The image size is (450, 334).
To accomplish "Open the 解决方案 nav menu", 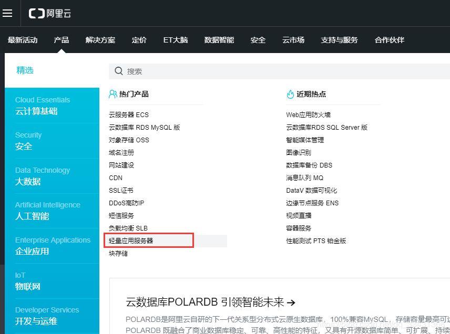I will pyautogui.click(x=100, y=40).
